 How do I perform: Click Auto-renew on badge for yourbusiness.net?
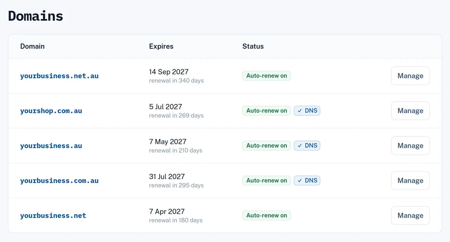click(266, 216)
